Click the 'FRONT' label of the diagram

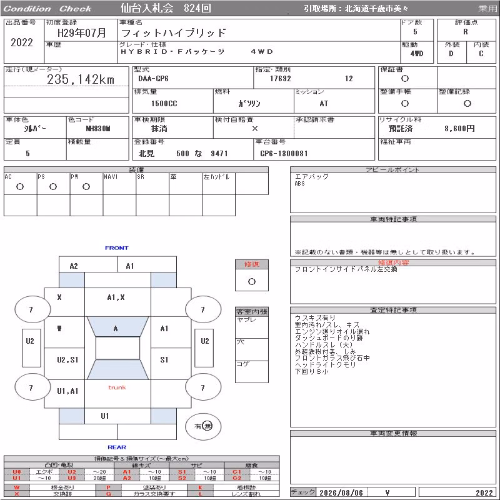pyautogui.click(x=117, y=247)
